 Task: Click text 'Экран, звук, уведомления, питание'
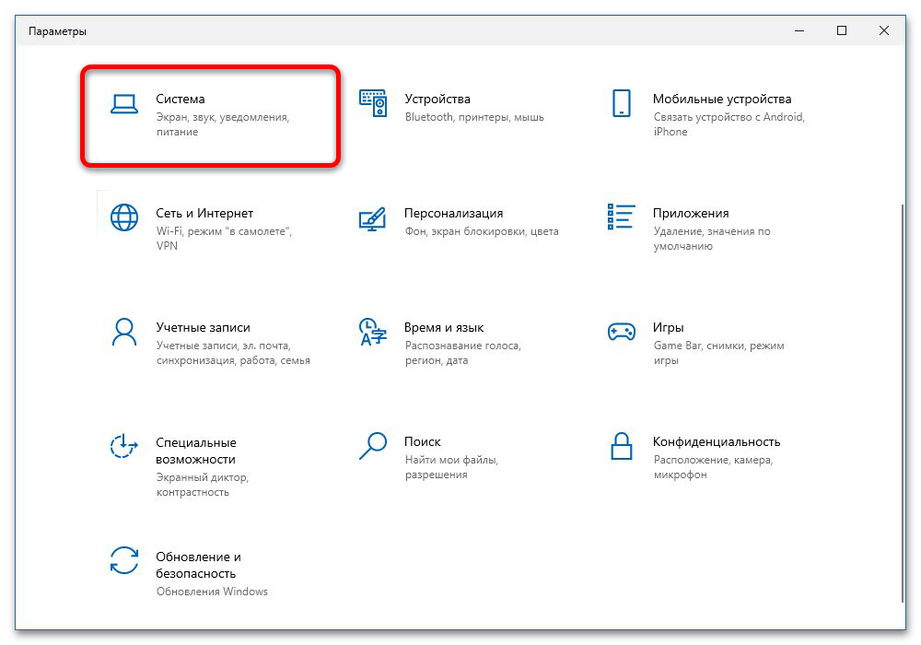click(223, 124)
